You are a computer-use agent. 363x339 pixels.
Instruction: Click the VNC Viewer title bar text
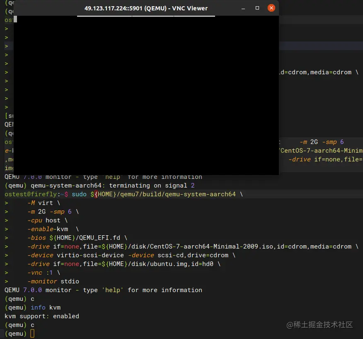146,8
